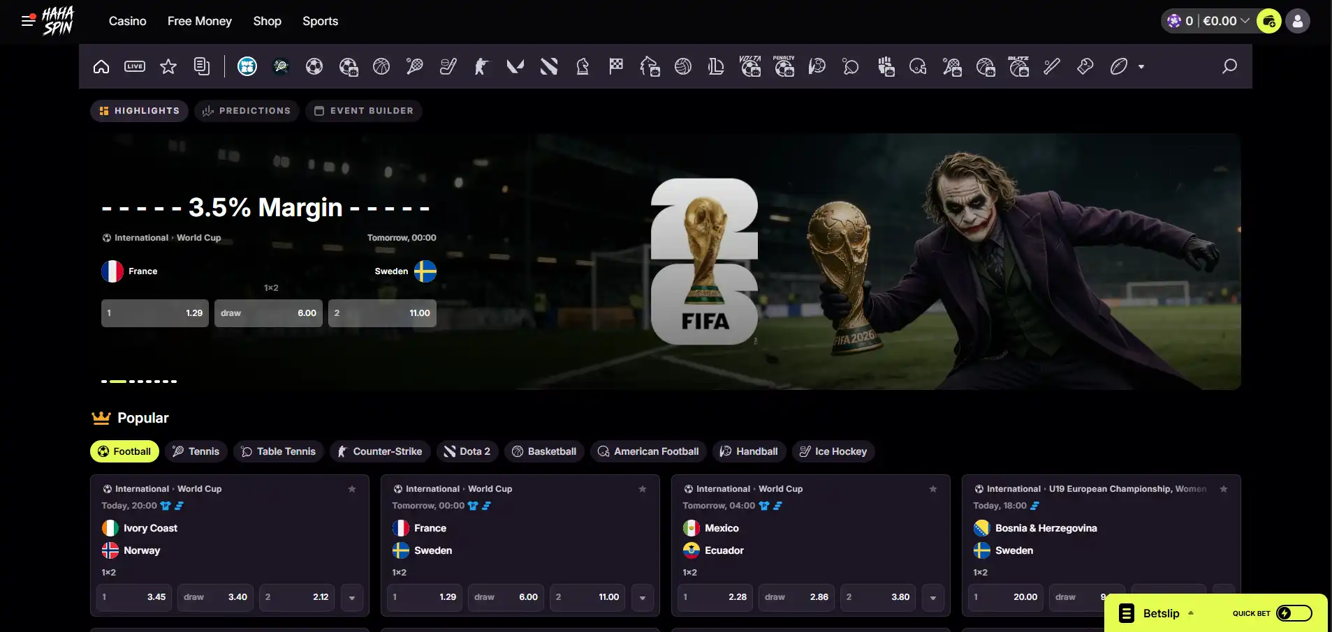Open the user profile avatar
This screenshot has height=632, width=1332.
pyautogui.click(x=1298, y=21)
